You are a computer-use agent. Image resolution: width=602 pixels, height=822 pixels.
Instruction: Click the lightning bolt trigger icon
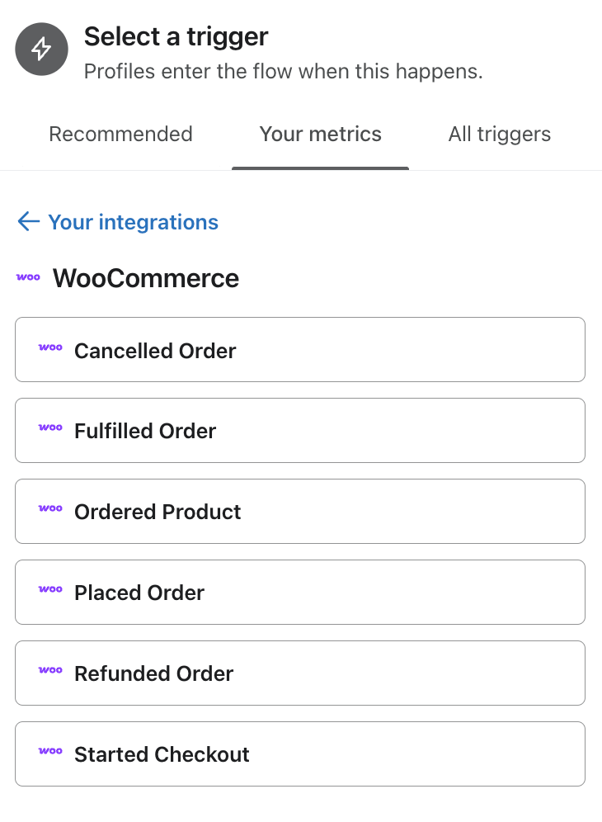tap(41, 50)
